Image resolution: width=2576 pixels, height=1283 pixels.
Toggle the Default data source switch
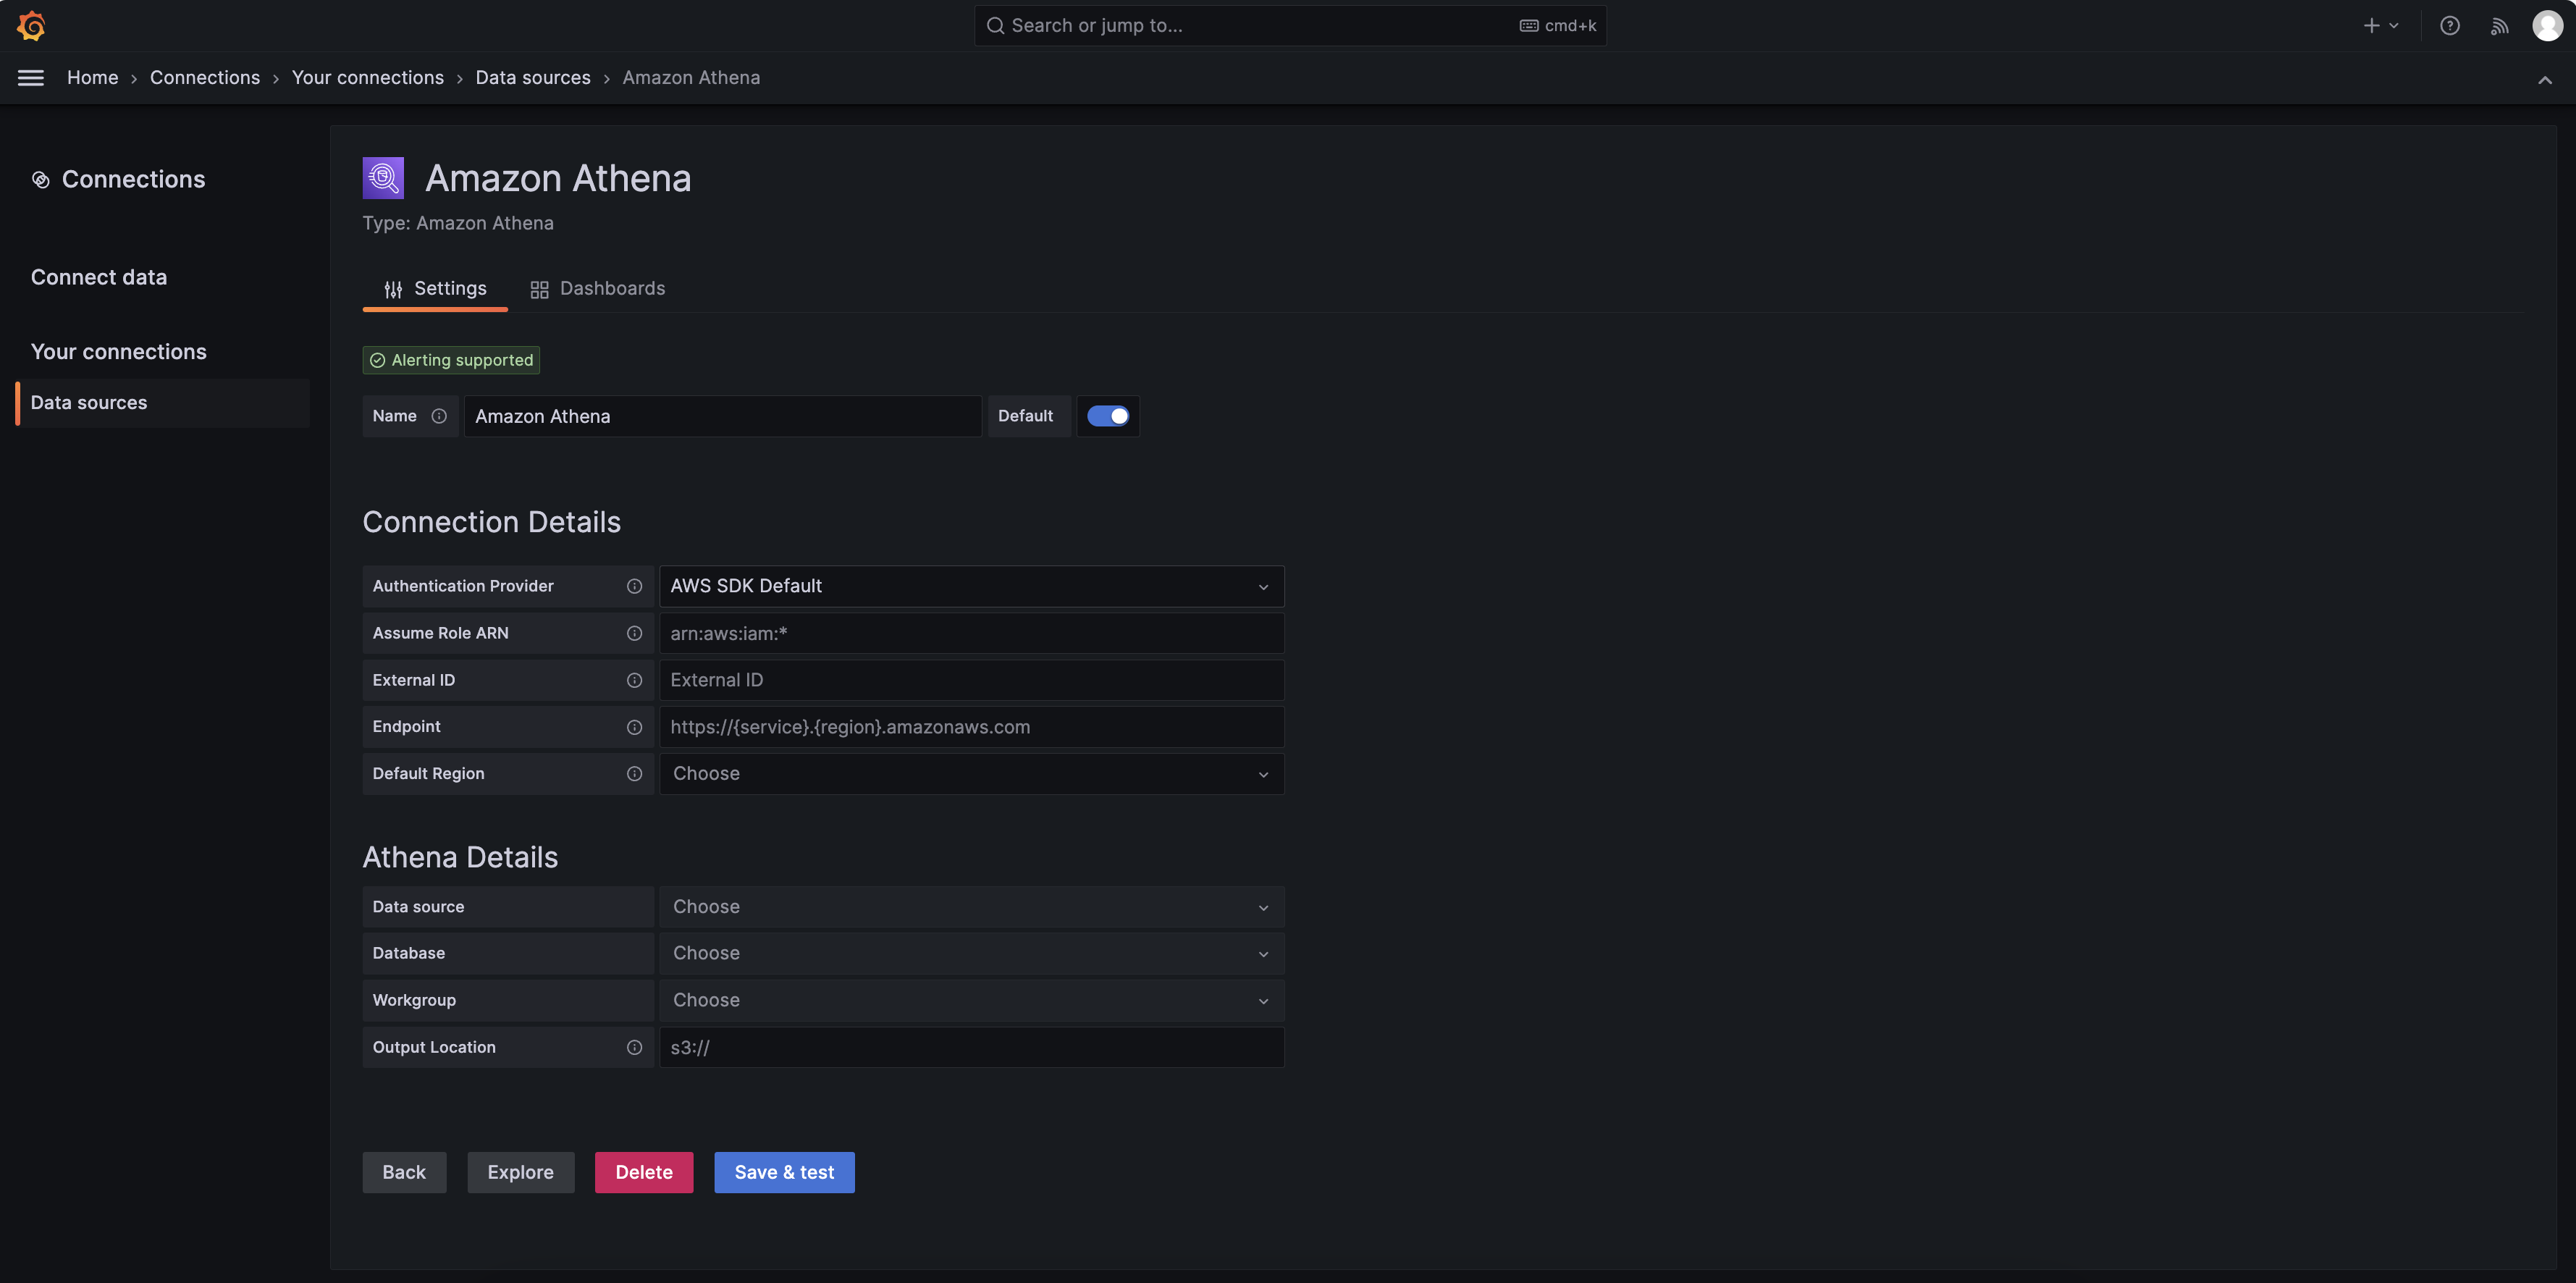[x=1108, y=416]
